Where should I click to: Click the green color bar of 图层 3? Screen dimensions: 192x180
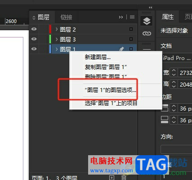coord(50,39)
